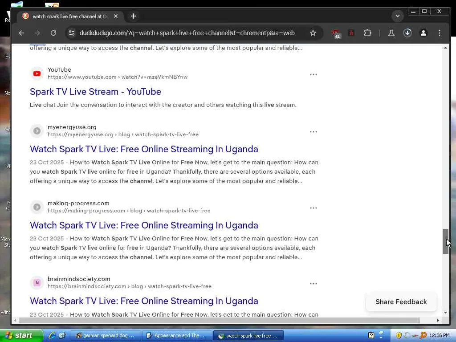Open the brainmindsociety.com Watch Spark TV Live link

tap(144, 301)
